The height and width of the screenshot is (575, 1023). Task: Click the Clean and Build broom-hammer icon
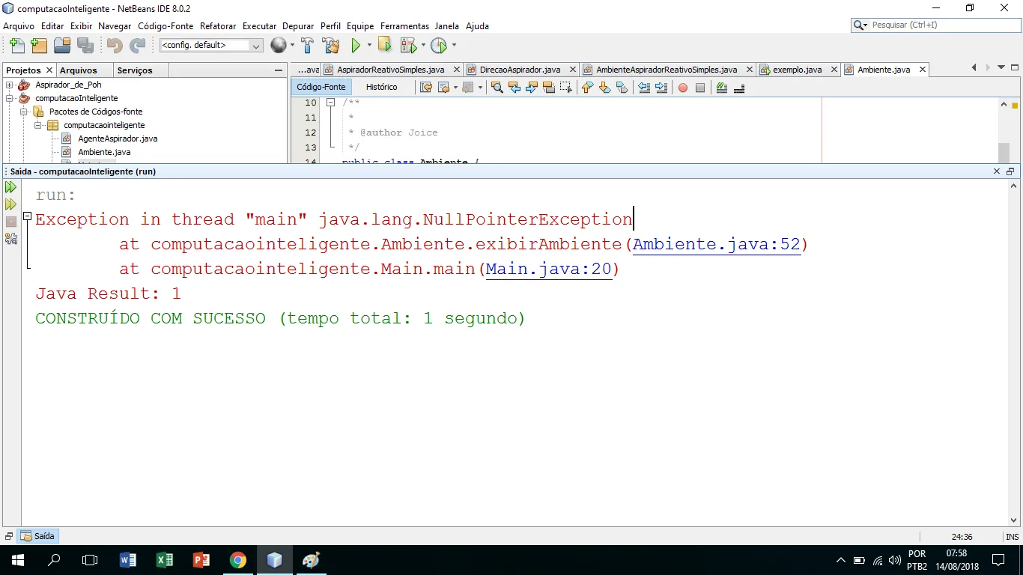coord(331,46)
